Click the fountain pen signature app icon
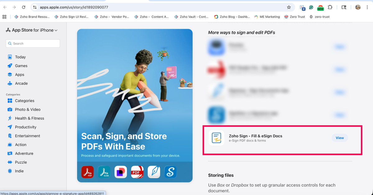The width and height of the screenshot is (373, 195). coord(154,172)
